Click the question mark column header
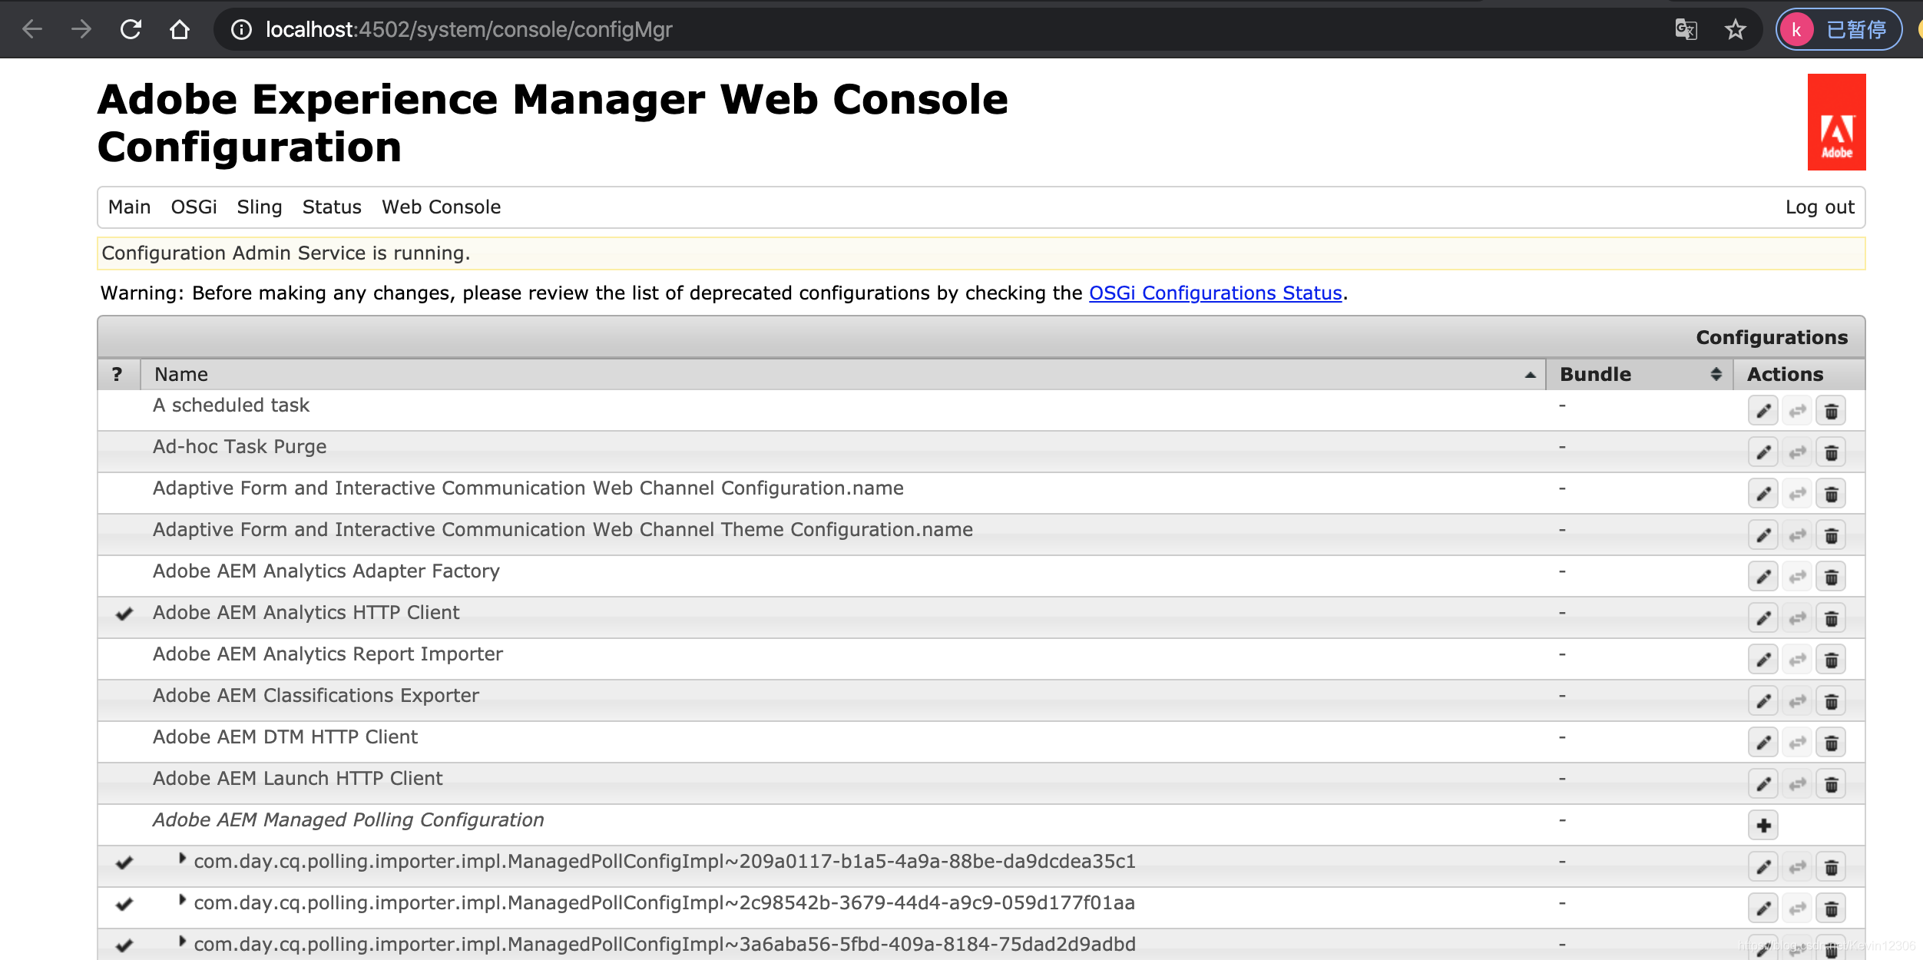The width and height of the screenshot is (1923, 960). click(117, 374)
